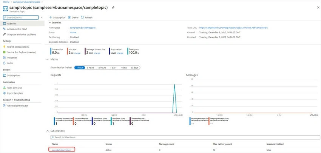
Task: Open Shared access policies
Action: click(18, 47)
